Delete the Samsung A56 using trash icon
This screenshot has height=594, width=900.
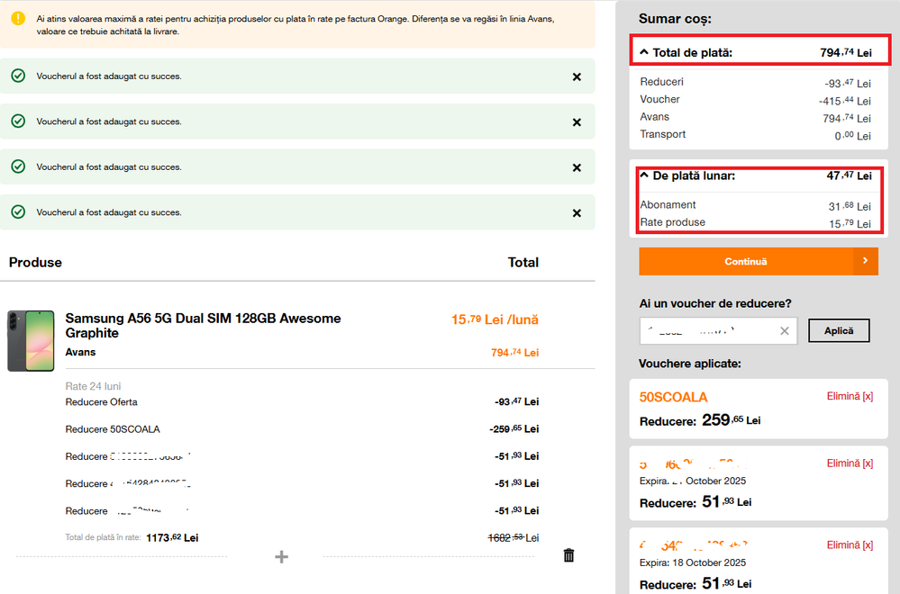coord(568,555)
